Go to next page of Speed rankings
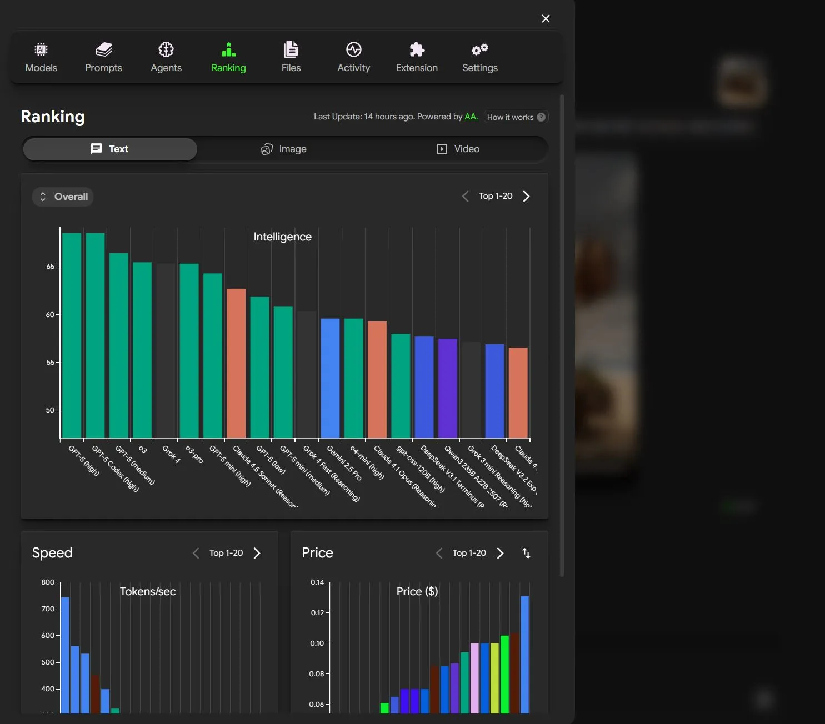This screenshot has width=825, height=724. tap(256, 552)
